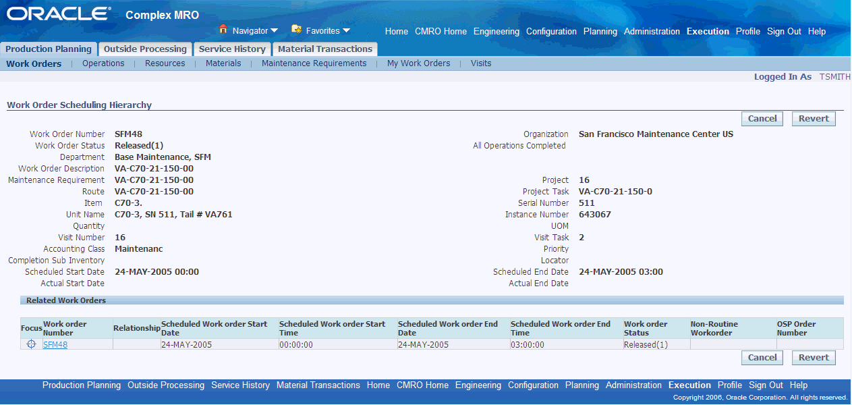Open Profile in the top navigation
Image resolution: width=852 pixels, height=405 pixels.
pos(748,32)
